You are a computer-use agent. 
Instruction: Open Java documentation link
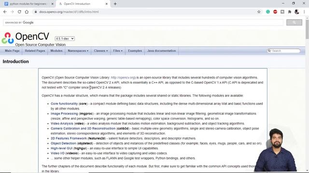(161, 51)
